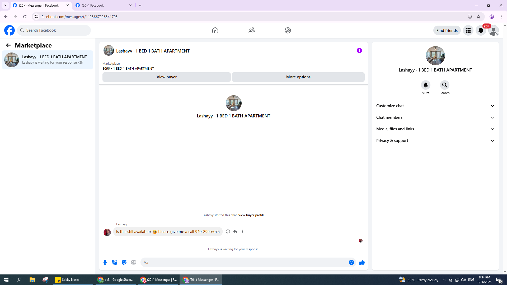Switch to the second Facebook browser tab

(103, 5)
